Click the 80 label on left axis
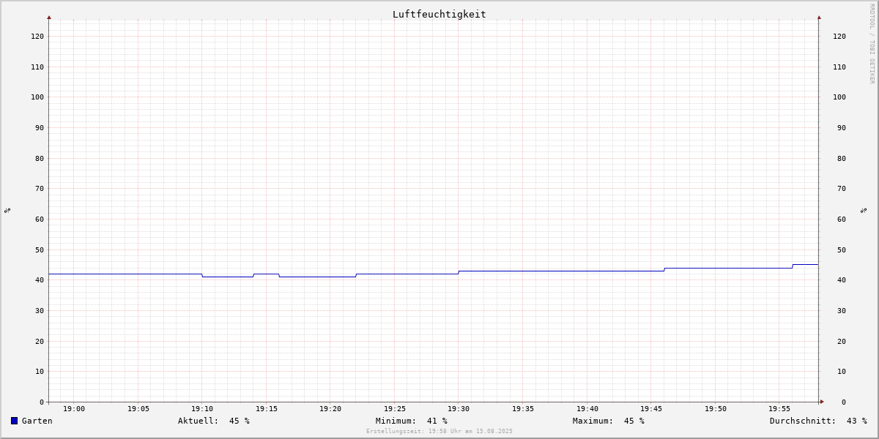Viewport: 879px width, 439px height. [40, 158]
